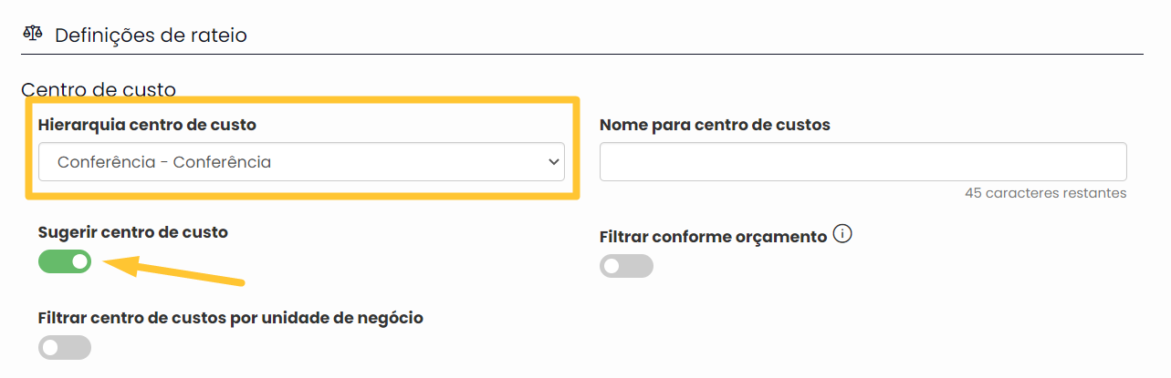The image size is (1171, 378).
Task: Select the Conferência - Conferência value text
Action: pyautogui.click(x=164, y=162)
